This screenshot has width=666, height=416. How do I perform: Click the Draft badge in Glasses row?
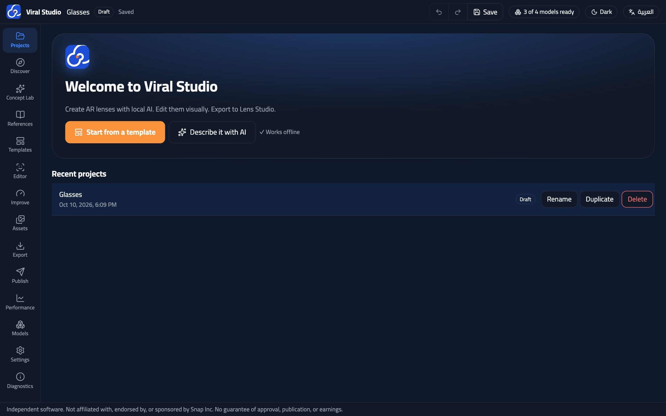(525, 199)
